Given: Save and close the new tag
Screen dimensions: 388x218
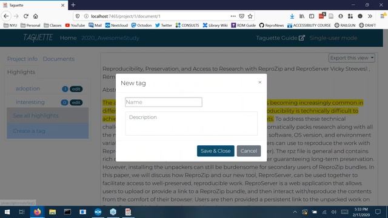Looking at the screenshot, I should (216, 151).
